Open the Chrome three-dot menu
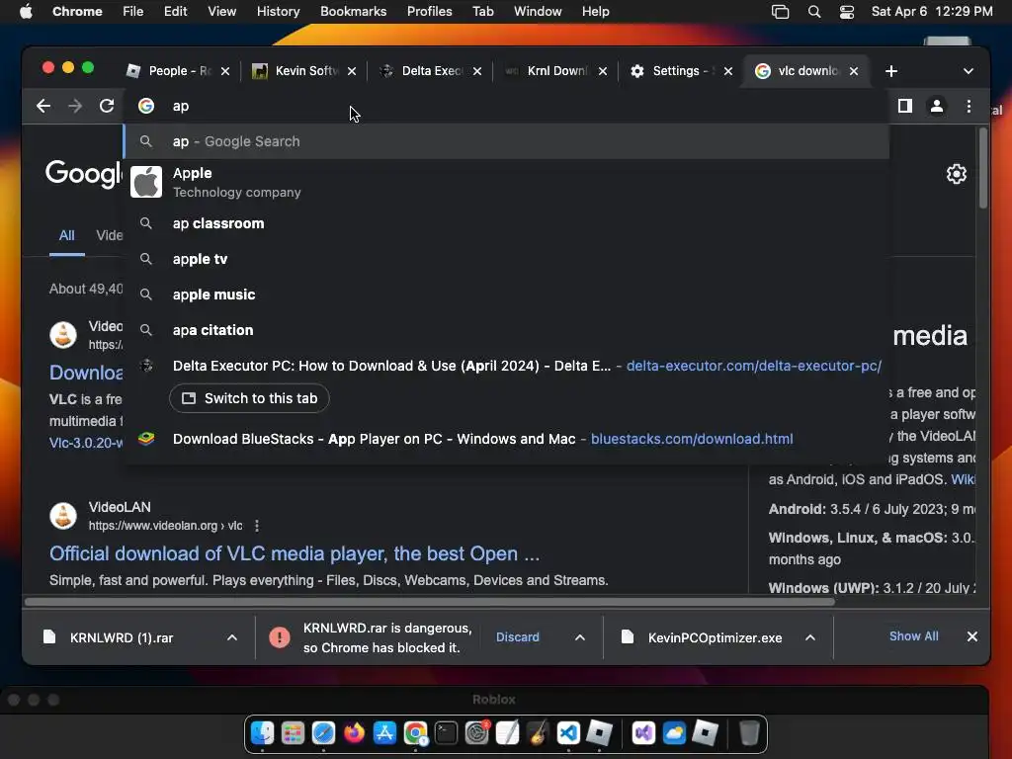The image size is (1012, 759). click(x=969, y=106)
